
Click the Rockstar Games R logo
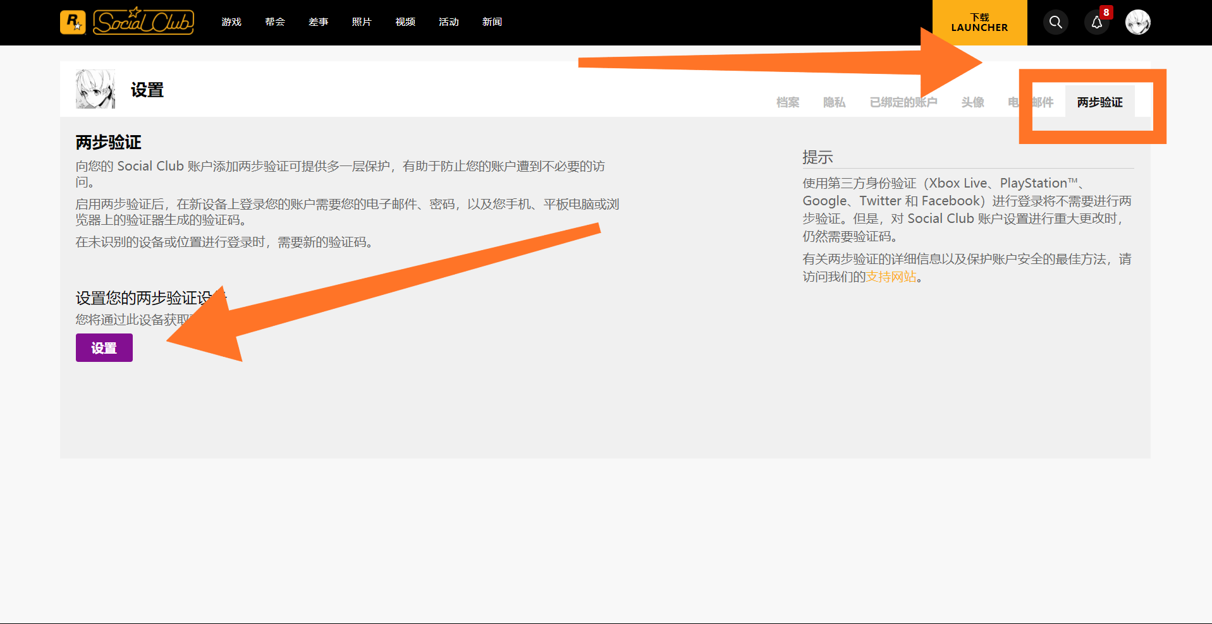click(73, 22)
